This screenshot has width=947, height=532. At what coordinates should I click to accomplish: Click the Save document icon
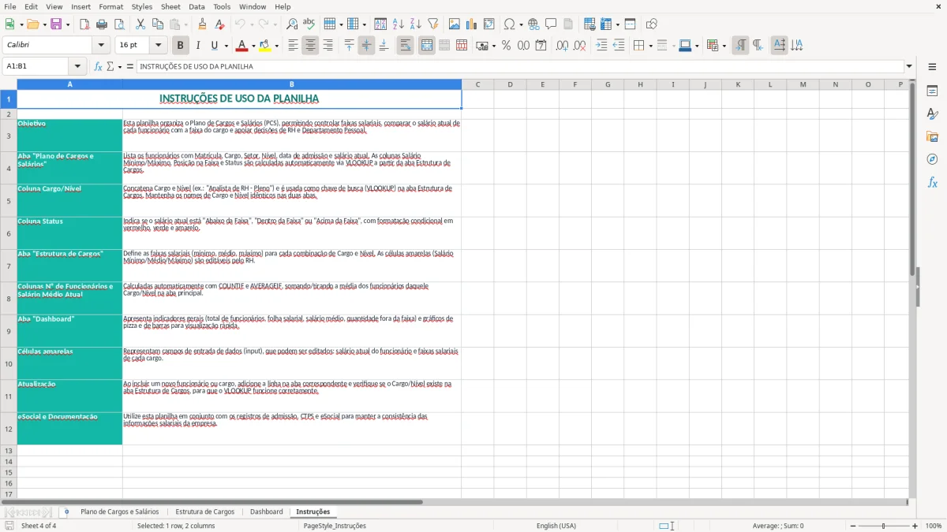pos(56,24)
